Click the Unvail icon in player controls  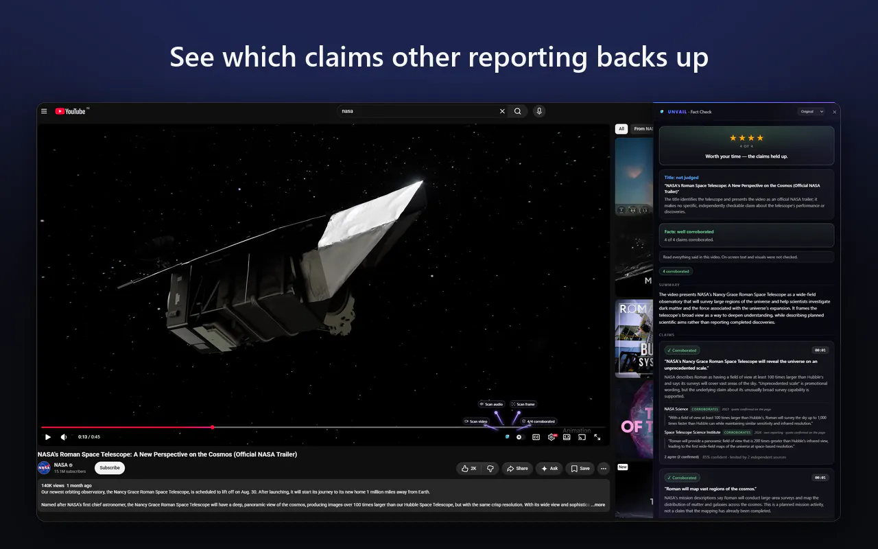pos(507,436)
